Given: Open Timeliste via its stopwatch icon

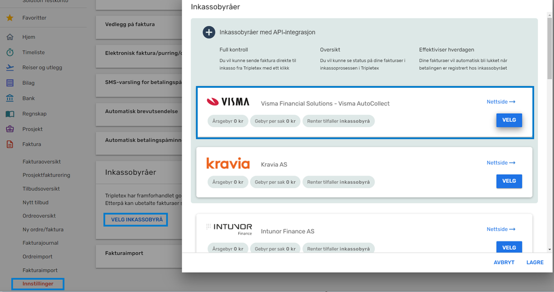Looking at the screenshot, I should pyautogui.click(x=10, y=52).
